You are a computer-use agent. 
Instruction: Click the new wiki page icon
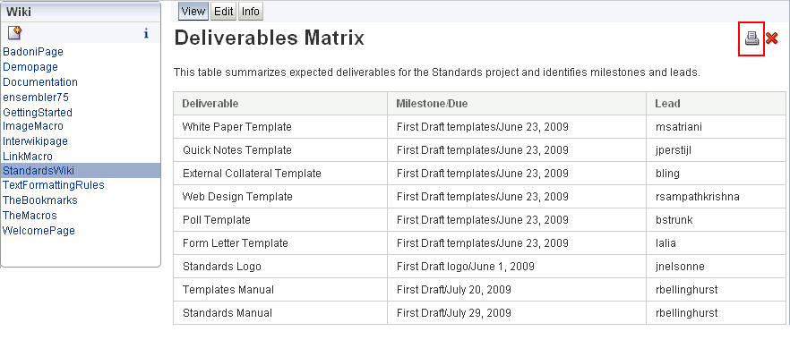(x=15, y=34)
